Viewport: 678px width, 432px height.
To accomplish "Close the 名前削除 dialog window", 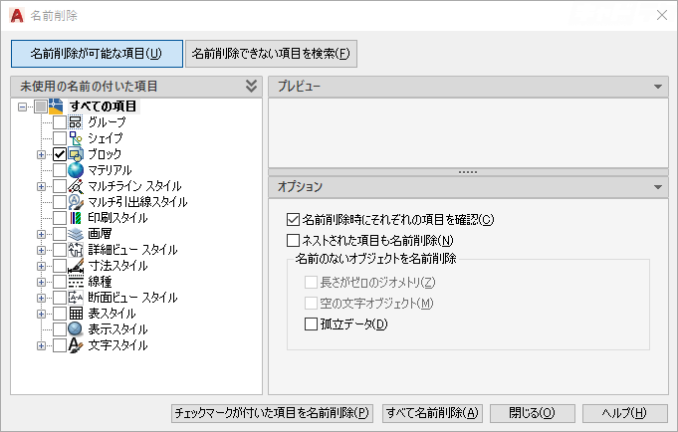I will tap(661, 15).
